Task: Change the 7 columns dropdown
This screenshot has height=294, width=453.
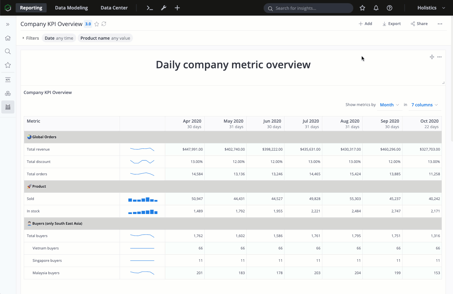Action: click(424, 104)
